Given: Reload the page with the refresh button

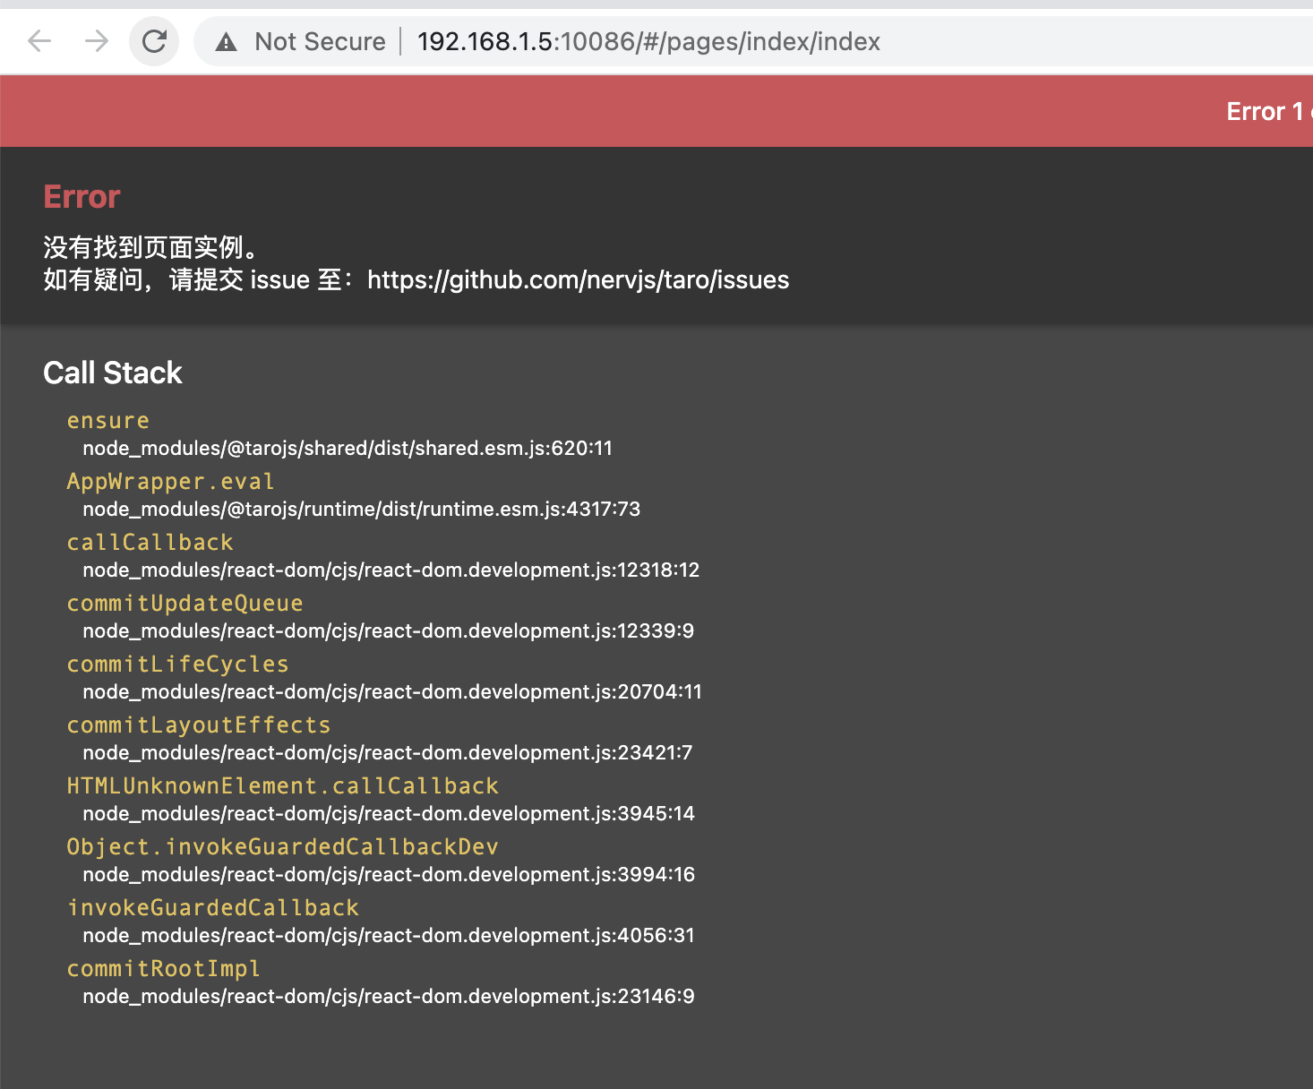Looking at the screenshot, I should [x=154, y=41].
